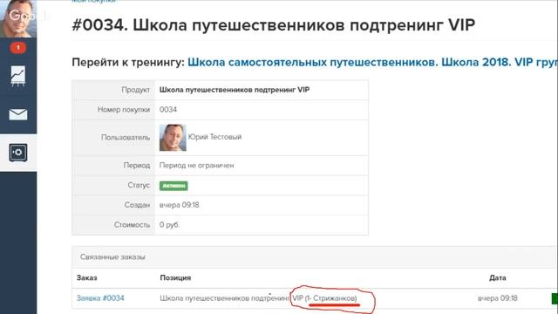This screenshot has width=558, height=314.
Task: Click the order position text with Стрижанков
Action: point(258,298)
